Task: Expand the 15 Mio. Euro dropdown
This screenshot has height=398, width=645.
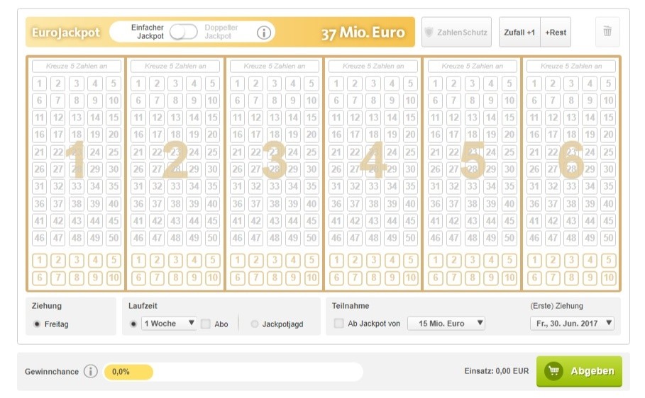Action: [446, 323]
